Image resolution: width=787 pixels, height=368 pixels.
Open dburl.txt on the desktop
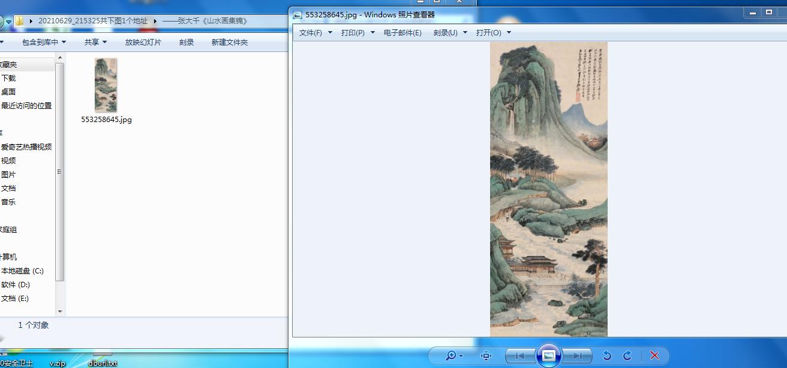click(x=103, y=363)
